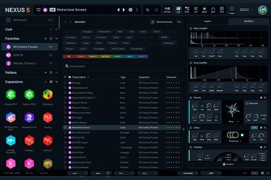
Task: Select the Mountain Sunrise preset row
Action: (122, 132)
